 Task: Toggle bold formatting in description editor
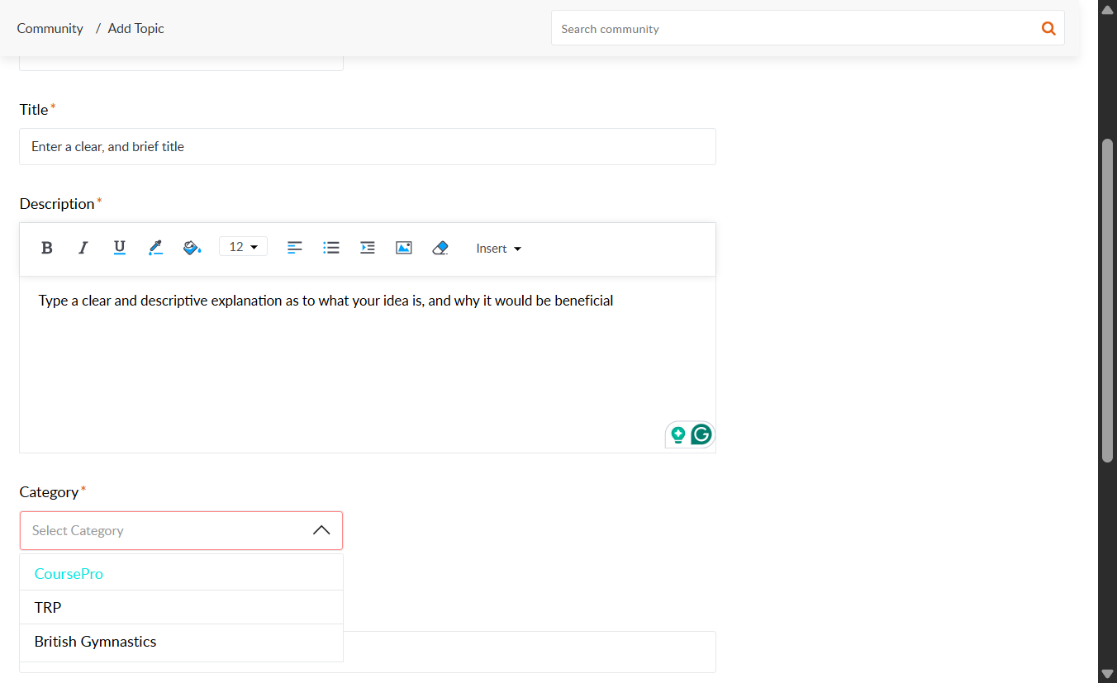click(47, 248)
